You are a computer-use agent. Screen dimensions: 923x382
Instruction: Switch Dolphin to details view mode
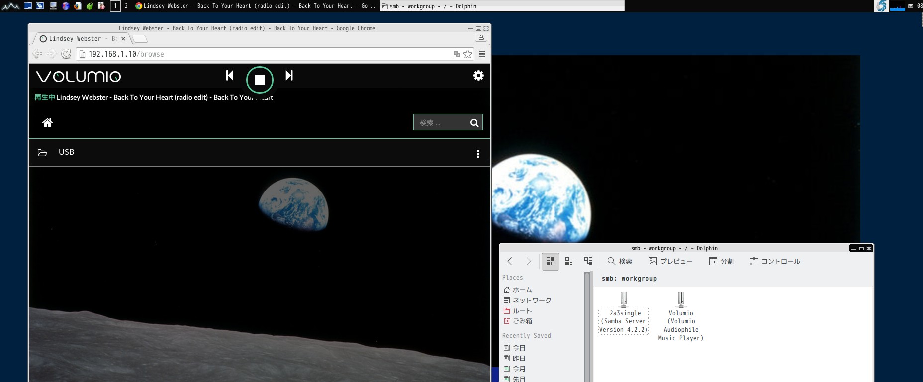tap(588, 261)
